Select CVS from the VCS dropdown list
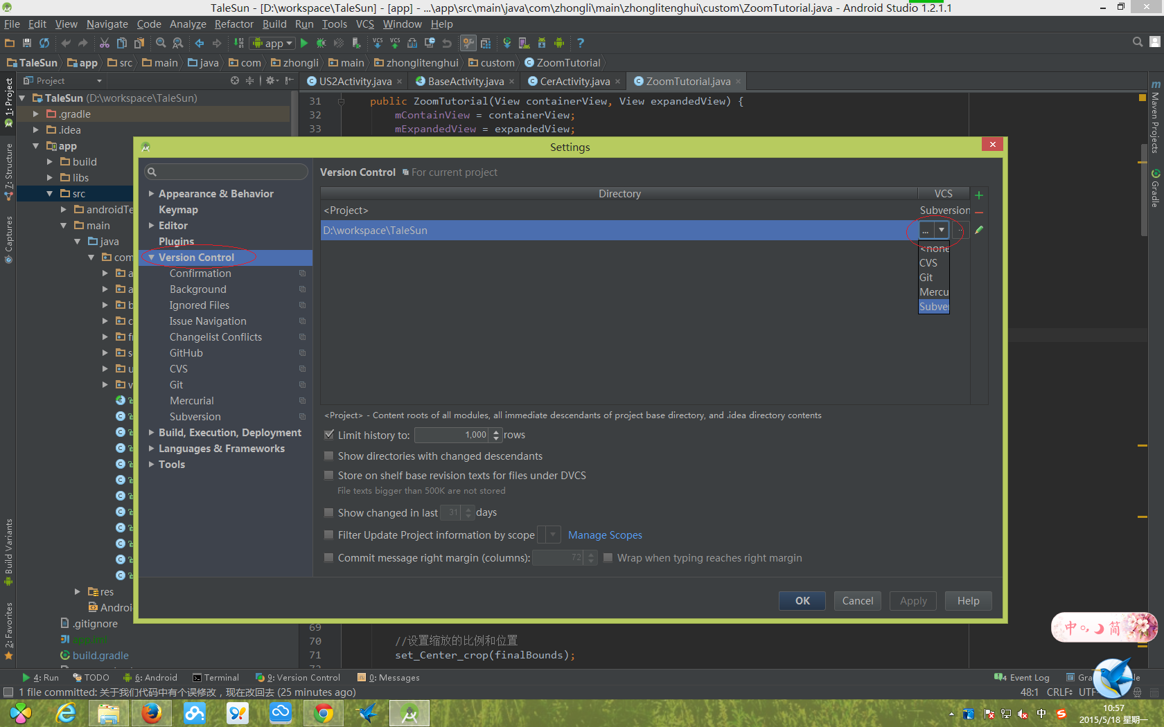 coord(933,263)
